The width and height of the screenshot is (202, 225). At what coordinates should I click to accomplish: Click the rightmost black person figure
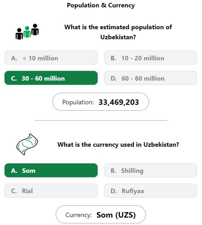pyautogui.click(x=35, y=29)
